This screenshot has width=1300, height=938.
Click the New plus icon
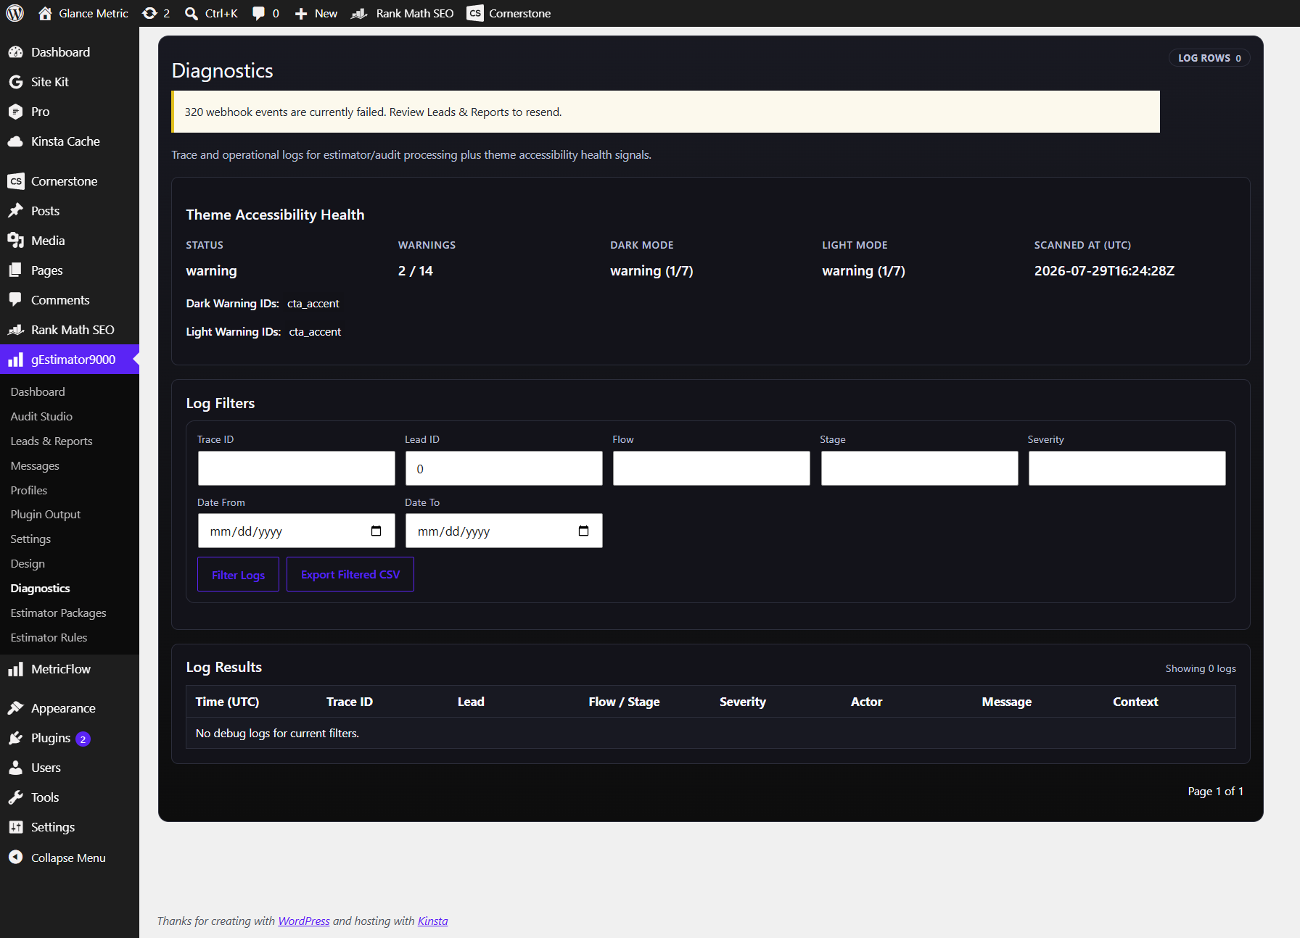coord(301,13)
